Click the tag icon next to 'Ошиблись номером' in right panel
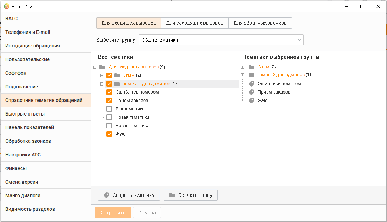387x222 pixels. pos(251,84)
